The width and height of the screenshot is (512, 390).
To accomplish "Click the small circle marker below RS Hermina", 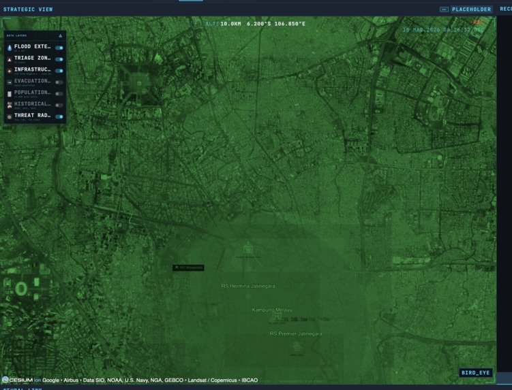I will point(248,296).
